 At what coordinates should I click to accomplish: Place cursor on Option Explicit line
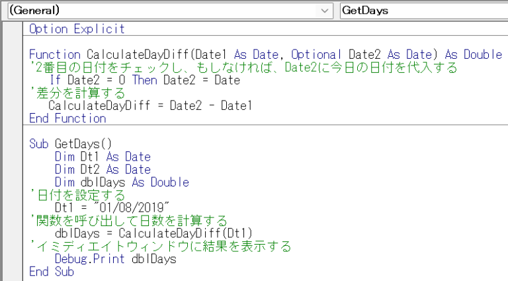[77, 29]
